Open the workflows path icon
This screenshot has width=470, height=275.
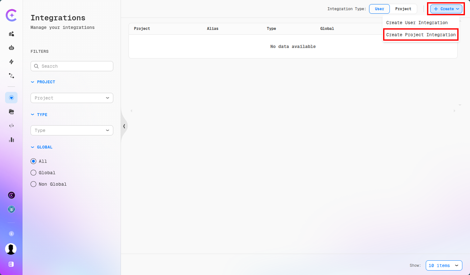coord(11,76)
